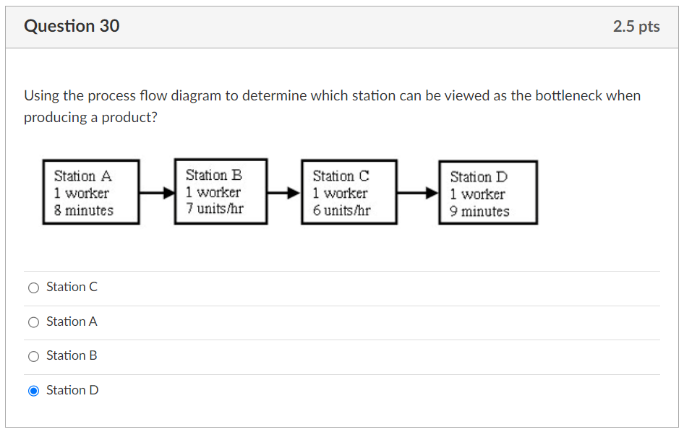Click the '7 units/hr' text in Station B
This screenshot has height=432, width=684.
point(212,209)
